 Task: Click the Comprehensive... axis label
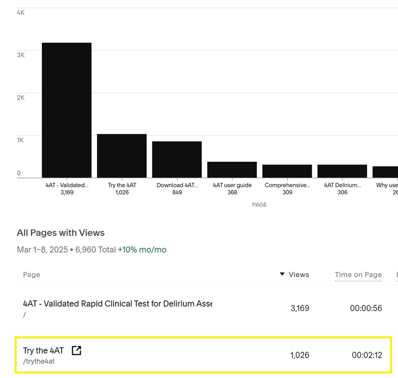(287, 185)
